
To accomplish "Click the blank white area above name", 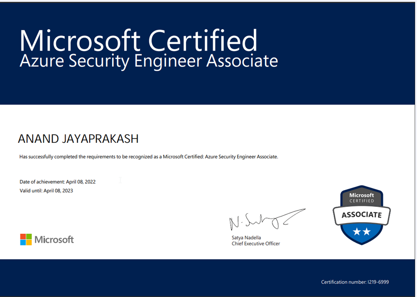I will pos(207,119).
